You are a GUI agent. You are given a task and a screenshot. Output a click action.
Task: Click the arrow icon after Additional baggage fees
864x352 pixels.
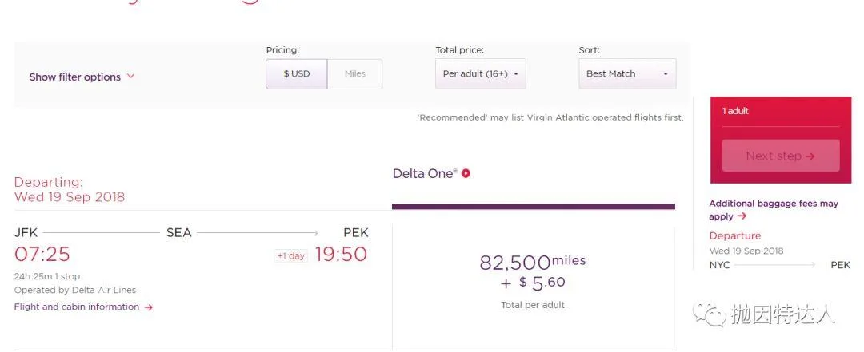(x=741, y=216)
